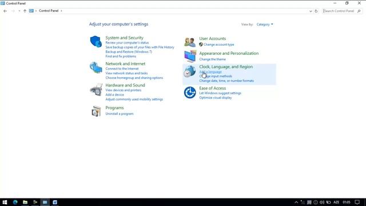Open File Explorer from the taskbar
Screen dimensions: 366x206
click(25, 202)
